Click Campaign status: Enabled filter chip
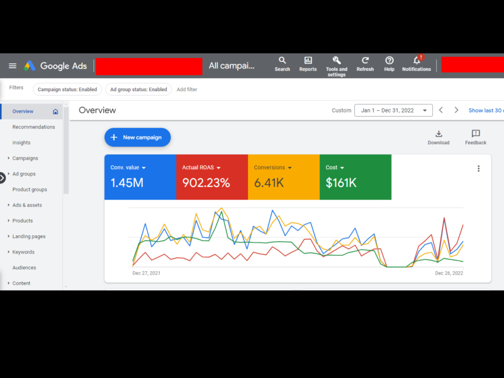This screenshot has width=504, height=378. (67, 89)
